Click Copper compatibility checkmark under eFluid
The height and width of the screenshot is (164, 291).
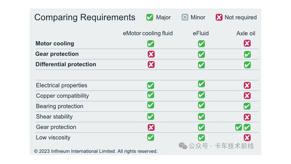(x=201, y=95)
